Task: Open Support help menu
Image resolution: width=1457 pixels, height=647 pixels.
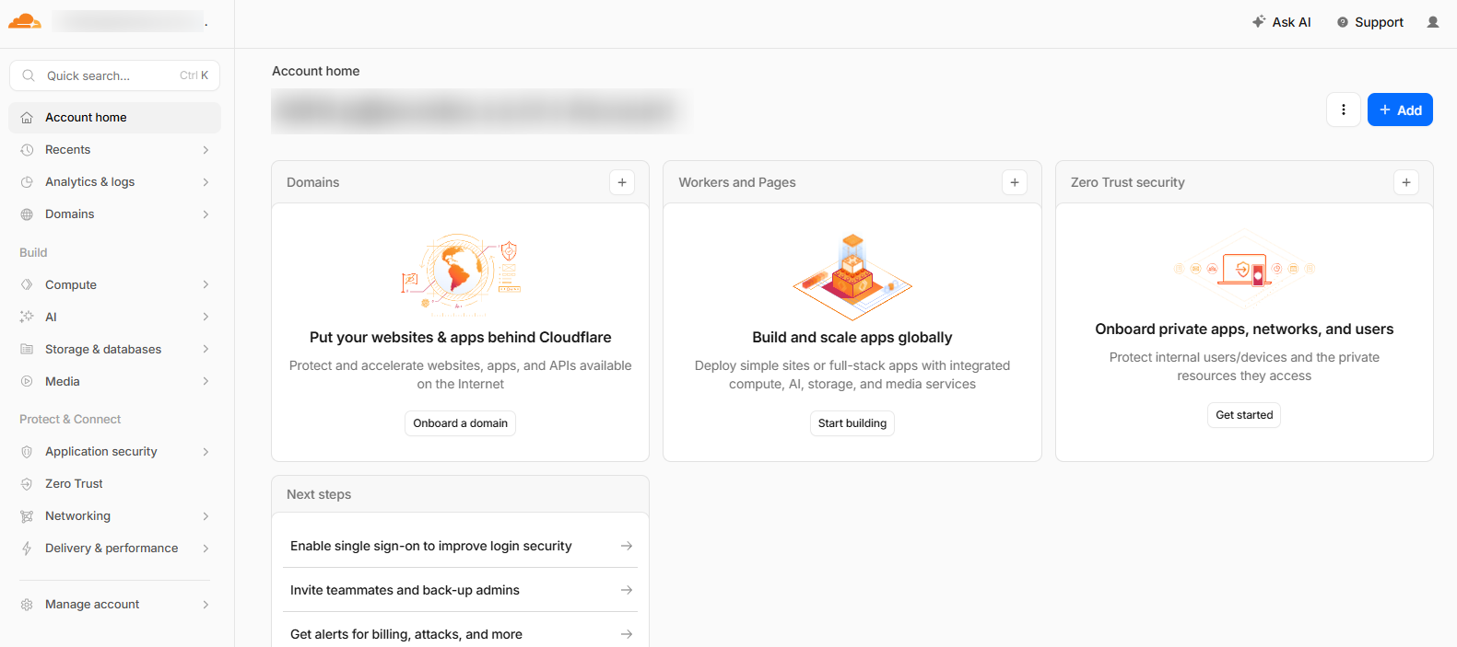Action: coord(1369,22)
